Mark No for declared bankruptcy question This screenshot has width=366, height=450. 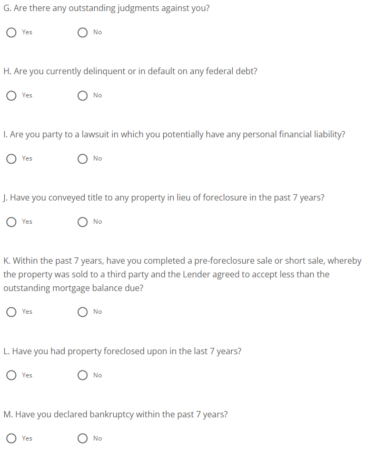click(x=83, y=438)
